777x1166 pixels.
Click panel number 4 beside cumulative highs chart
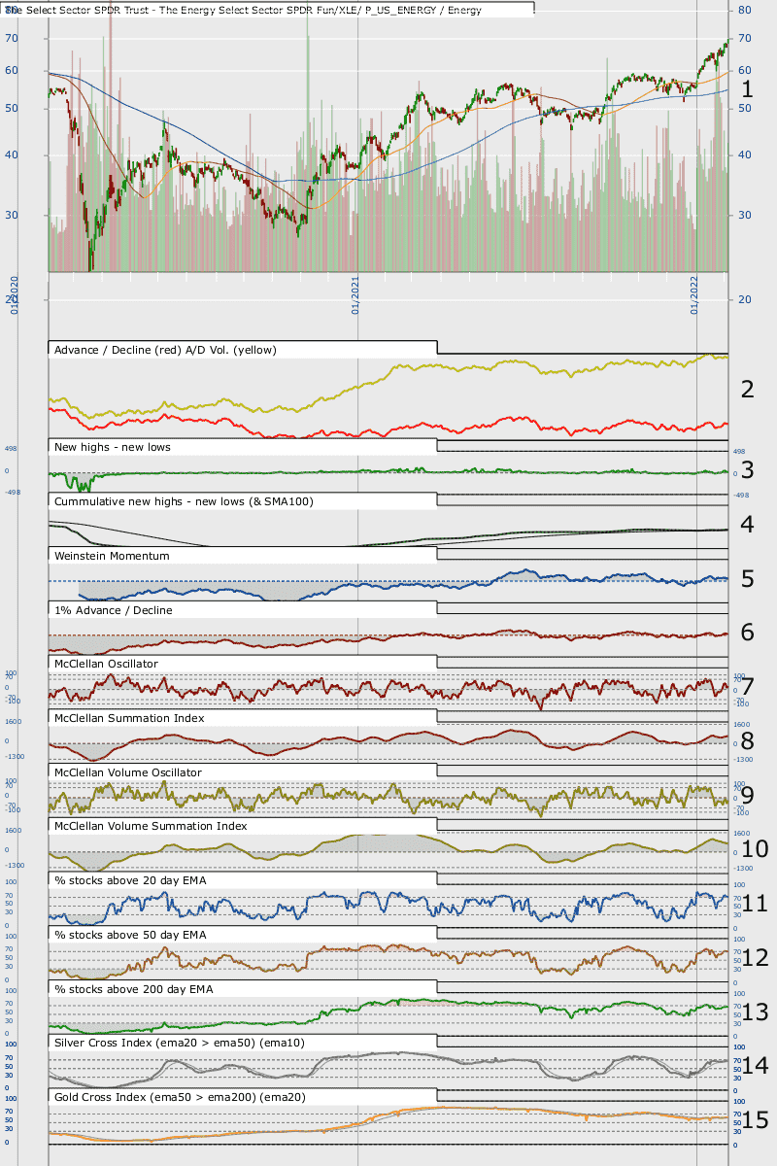(x=747, y=525)
